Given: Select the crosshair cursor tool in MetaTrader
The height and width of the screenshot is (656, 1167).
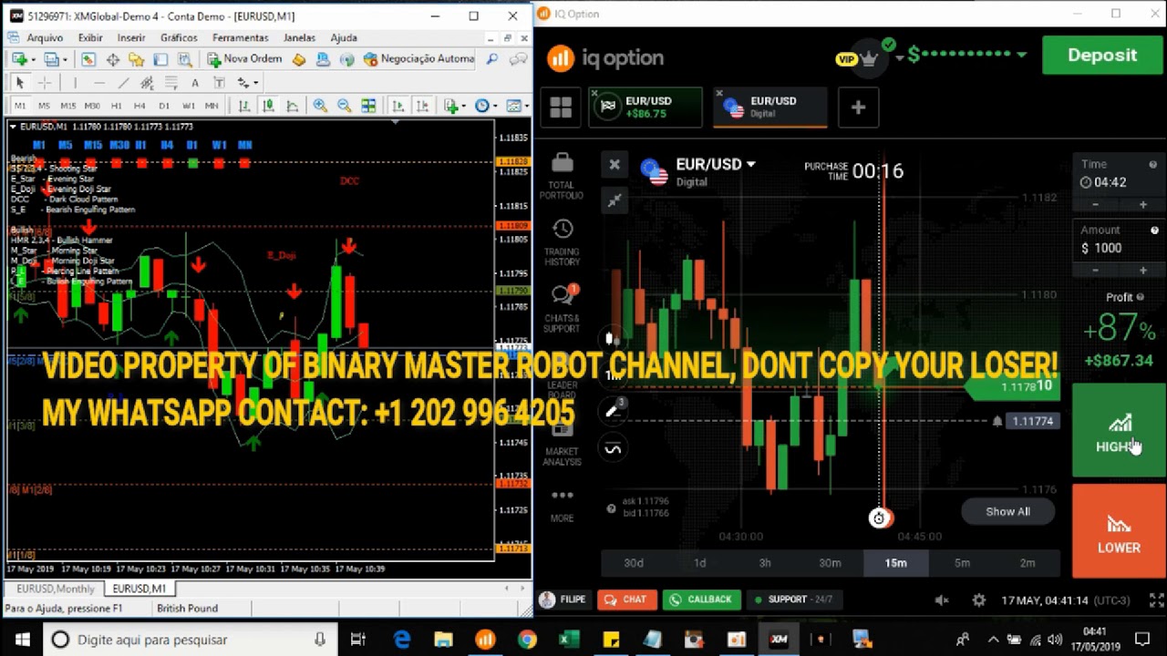Looking at the screenshot, I should click(44, 83).
